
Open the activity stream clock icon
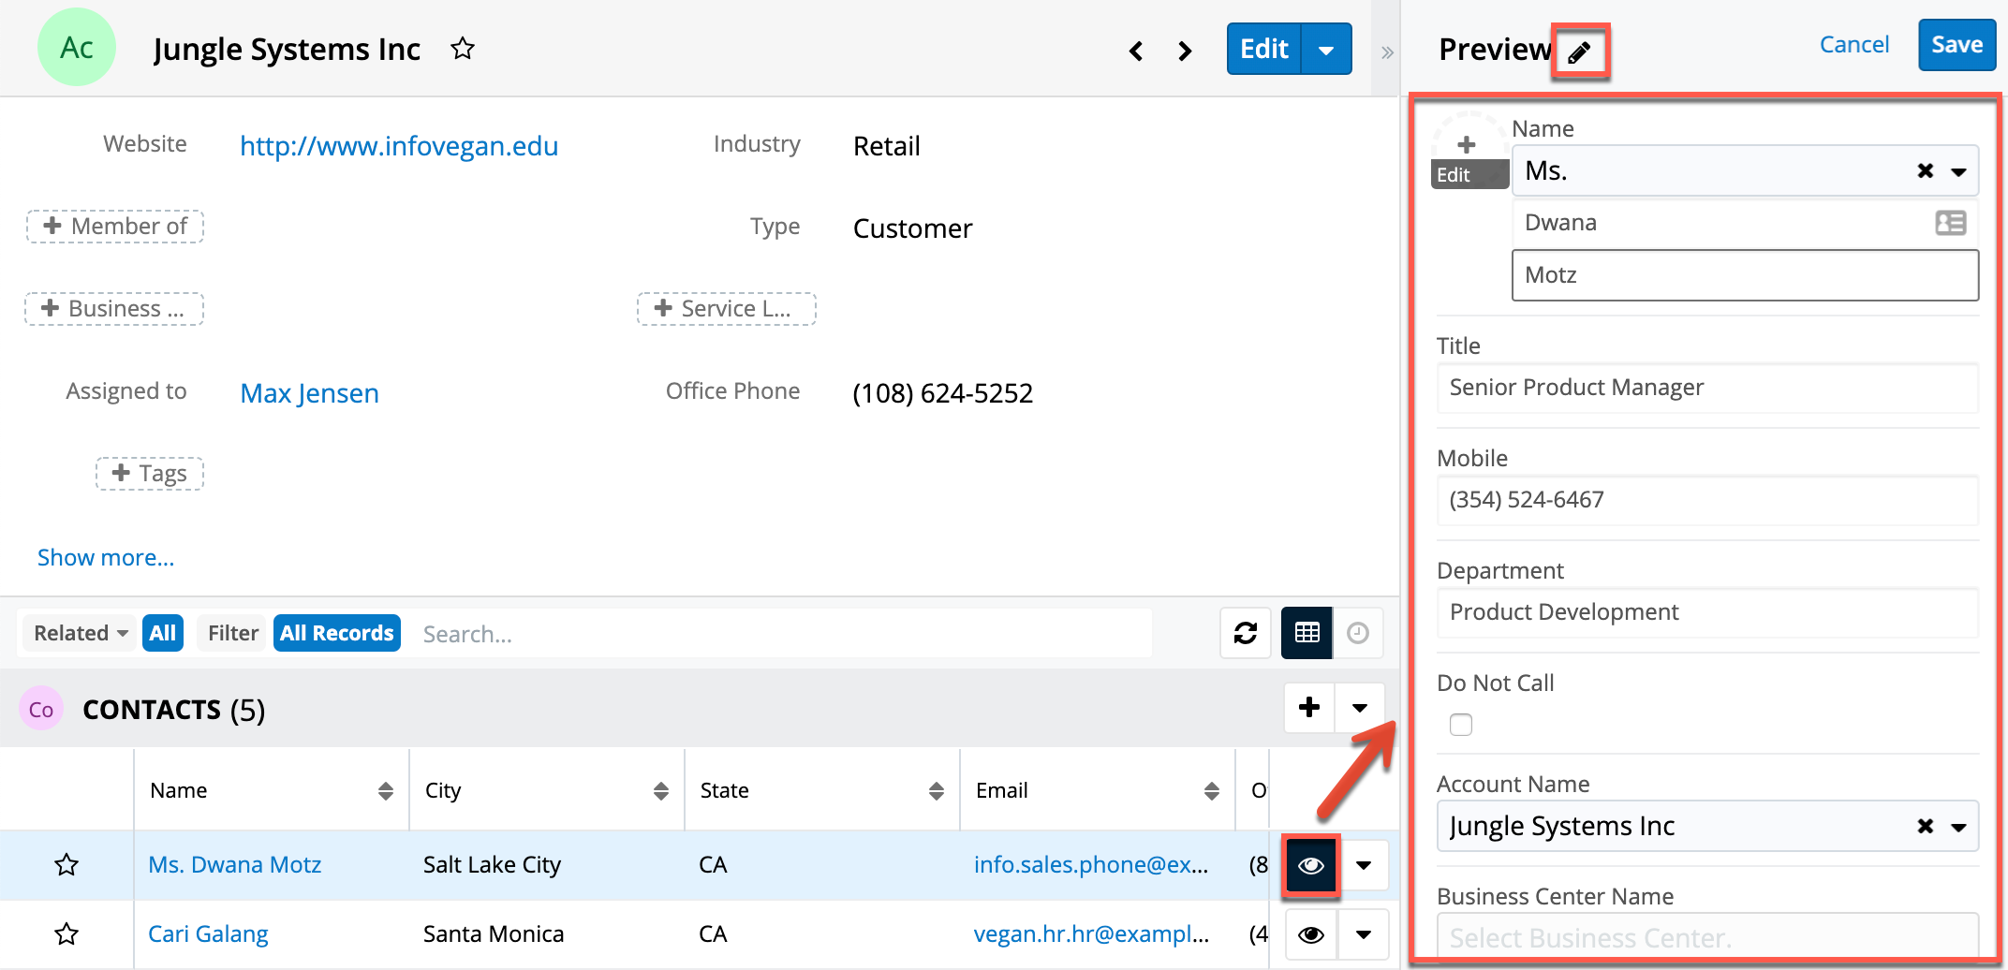click(x=1357, y=633)
